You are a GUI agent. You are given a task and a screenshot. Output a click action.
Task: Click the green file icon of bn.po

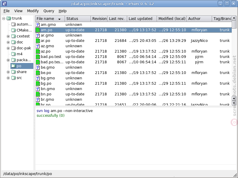[38, 94]
